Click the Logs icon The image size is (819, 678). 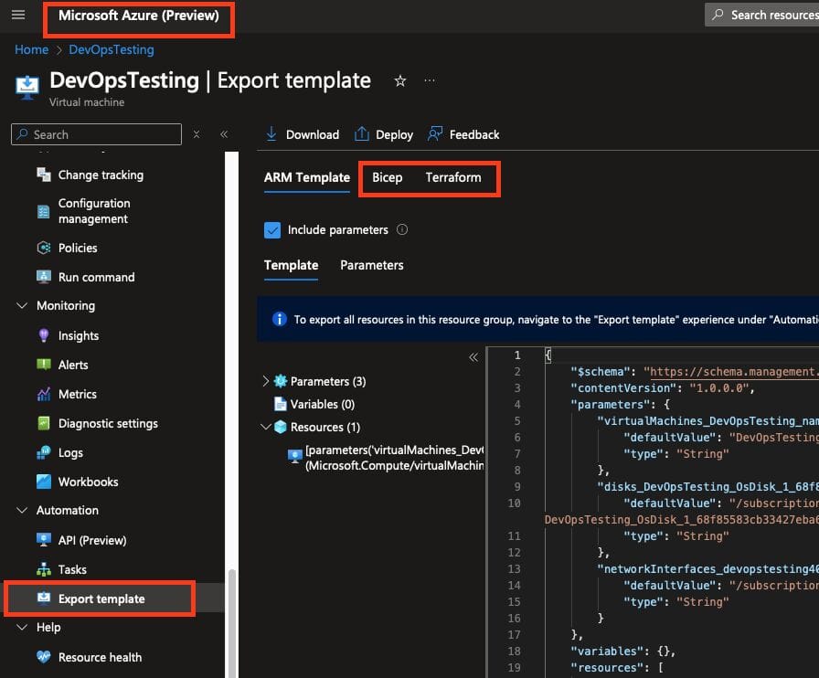coord(44,452)
